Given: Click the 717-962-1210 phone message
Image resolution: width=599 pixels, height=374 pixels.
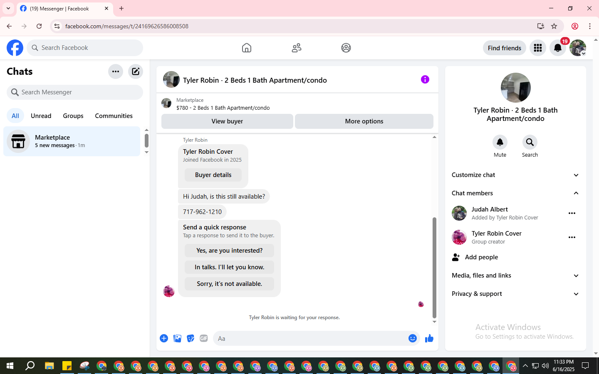Looking at the screenshot, I should click(x=202, y=212).
